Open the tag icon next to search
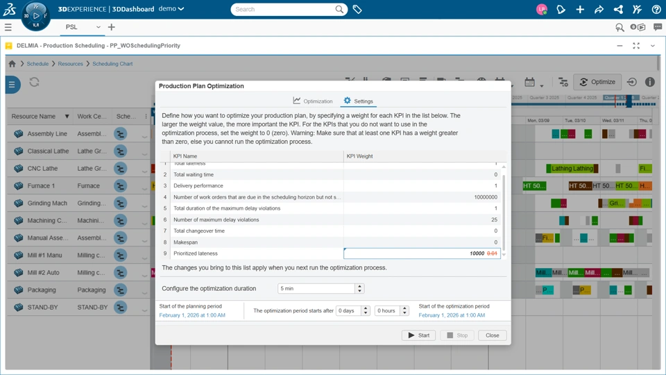 (357, 9)
